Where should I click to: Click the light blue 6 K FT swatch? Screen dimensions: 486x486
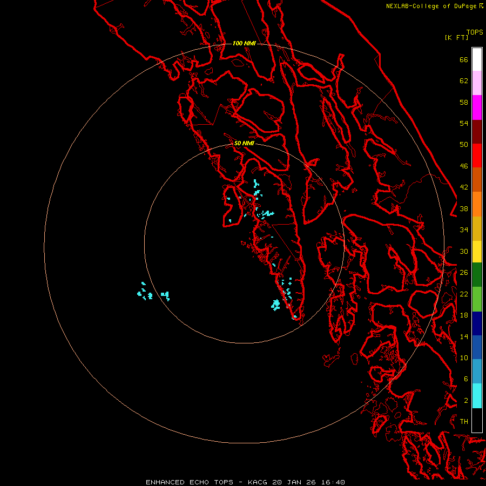(x=477, y=372)
